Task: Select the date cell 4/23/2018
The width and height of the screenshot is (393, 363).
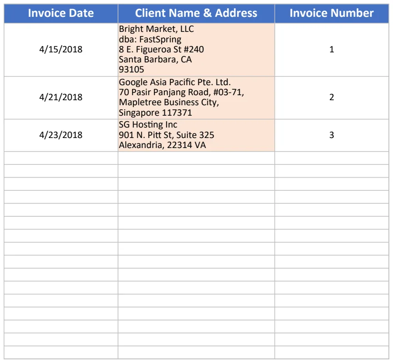Action: [61, 135]
